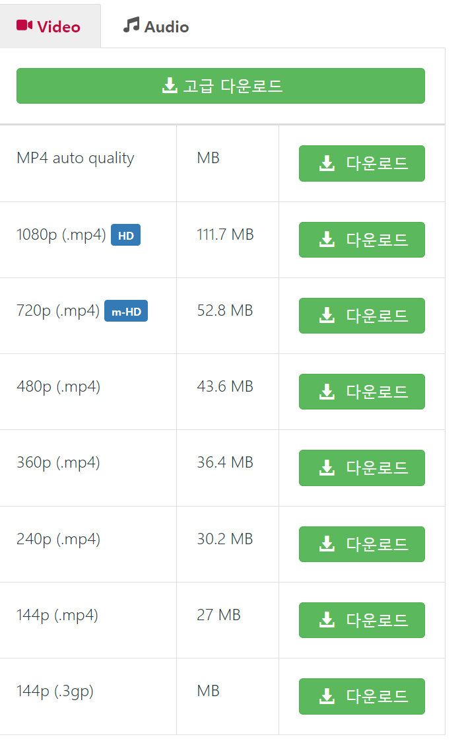Click the download arrow icon in 고급 다운로드 button
Screen dimensions: 462x745
point(170,85)
